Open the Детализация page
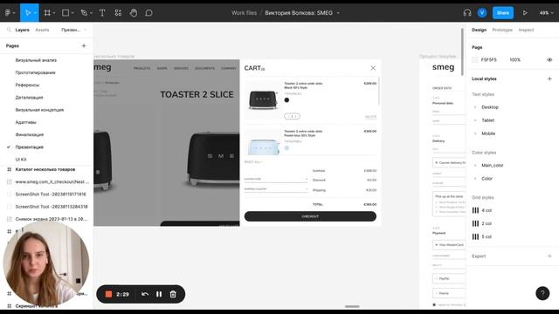 pyautogui.click(x=29, y=98)
